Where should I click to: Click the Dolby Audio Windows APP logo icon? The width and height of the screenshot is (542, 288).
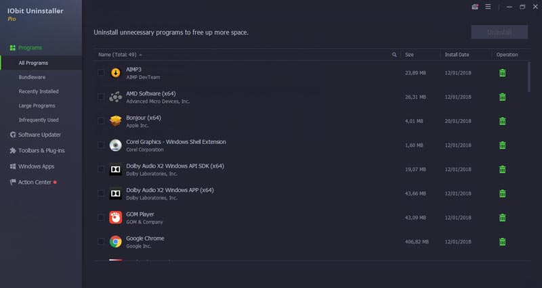point(115,193)
